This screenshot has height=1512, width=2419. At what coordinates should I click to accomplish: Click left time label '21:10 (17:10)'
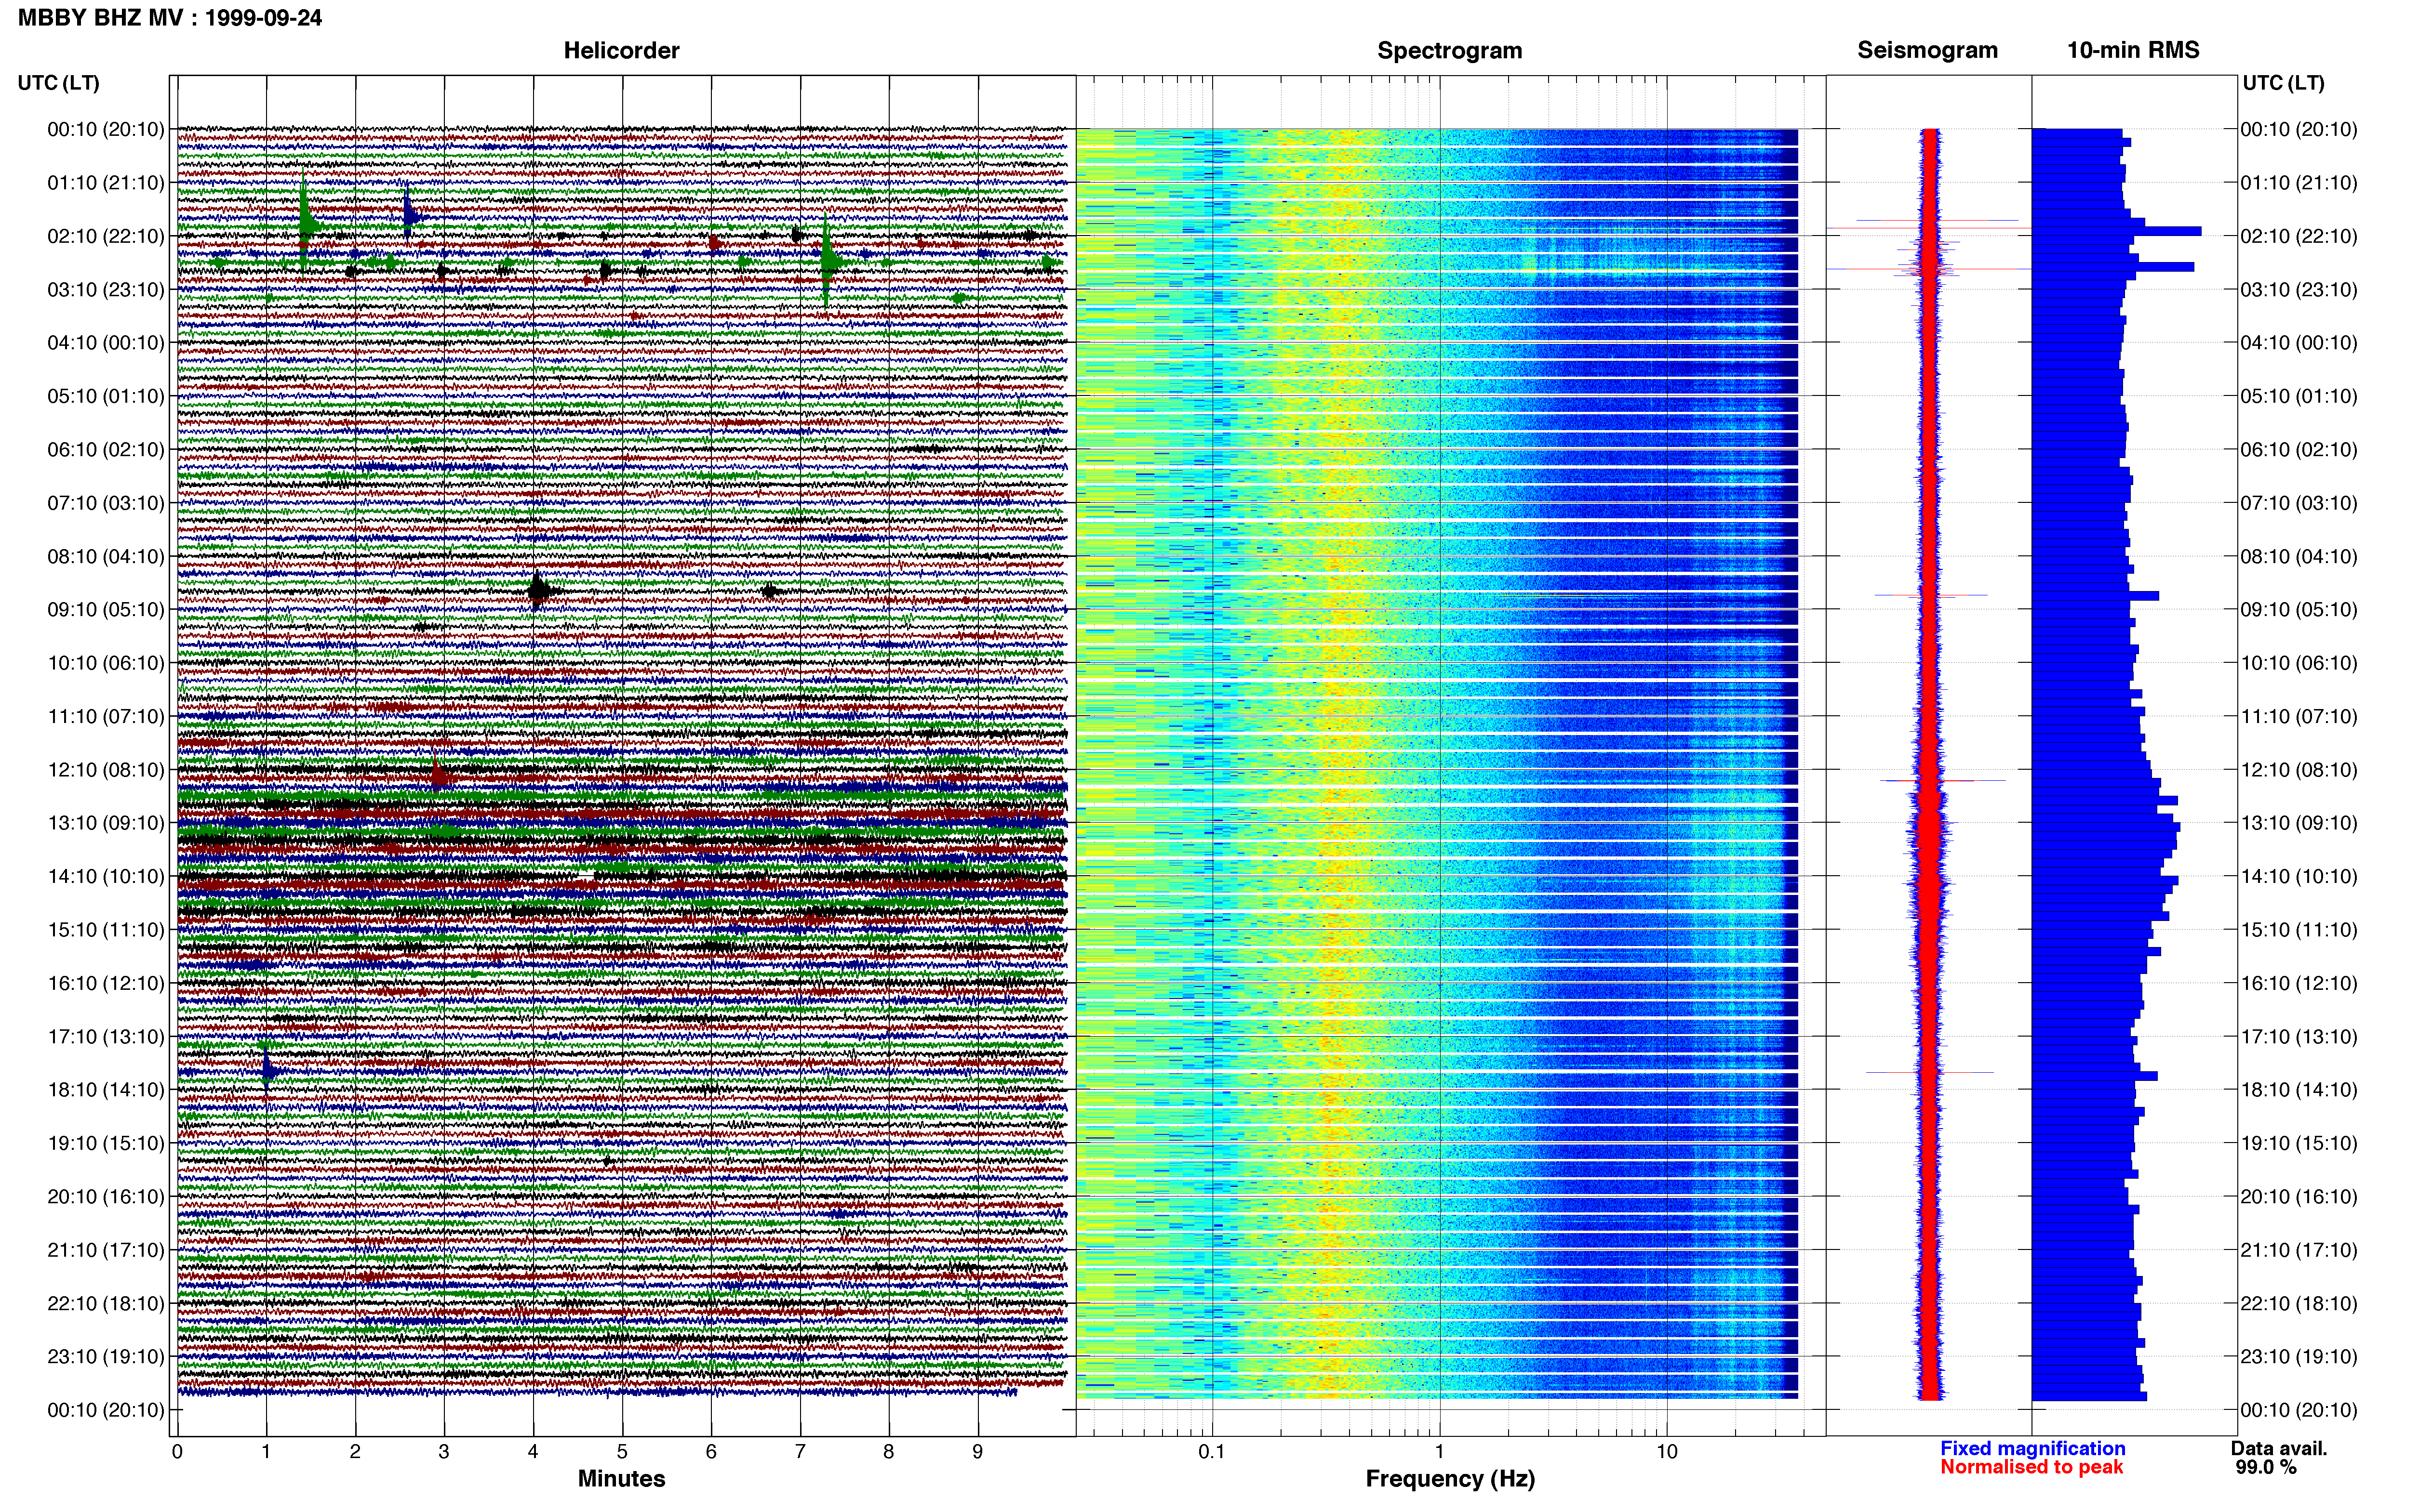(106, 1250)
